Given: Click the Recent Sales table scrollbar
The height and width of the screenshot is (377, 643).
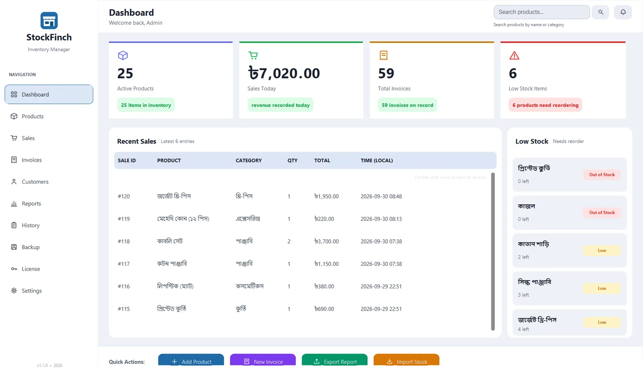Looking at the screenshot, I should coord(493,251).
